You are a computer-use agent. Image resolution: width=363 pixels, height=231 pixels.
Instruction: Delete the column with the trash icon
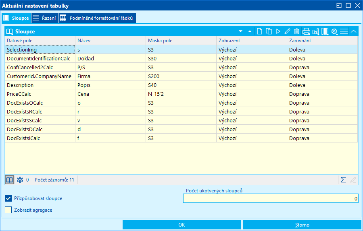[296, 31]
